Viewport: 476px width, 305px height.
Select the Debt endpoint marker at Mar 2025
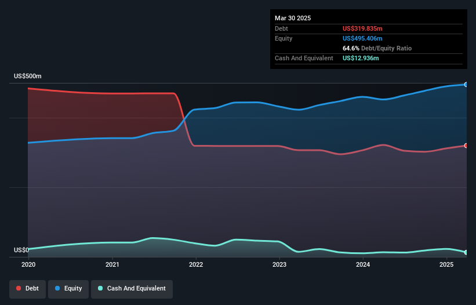point(466,146)
